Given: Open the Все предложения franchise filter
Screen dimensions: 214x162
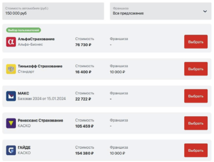Looking at the screenshot, I should (161, 11).
